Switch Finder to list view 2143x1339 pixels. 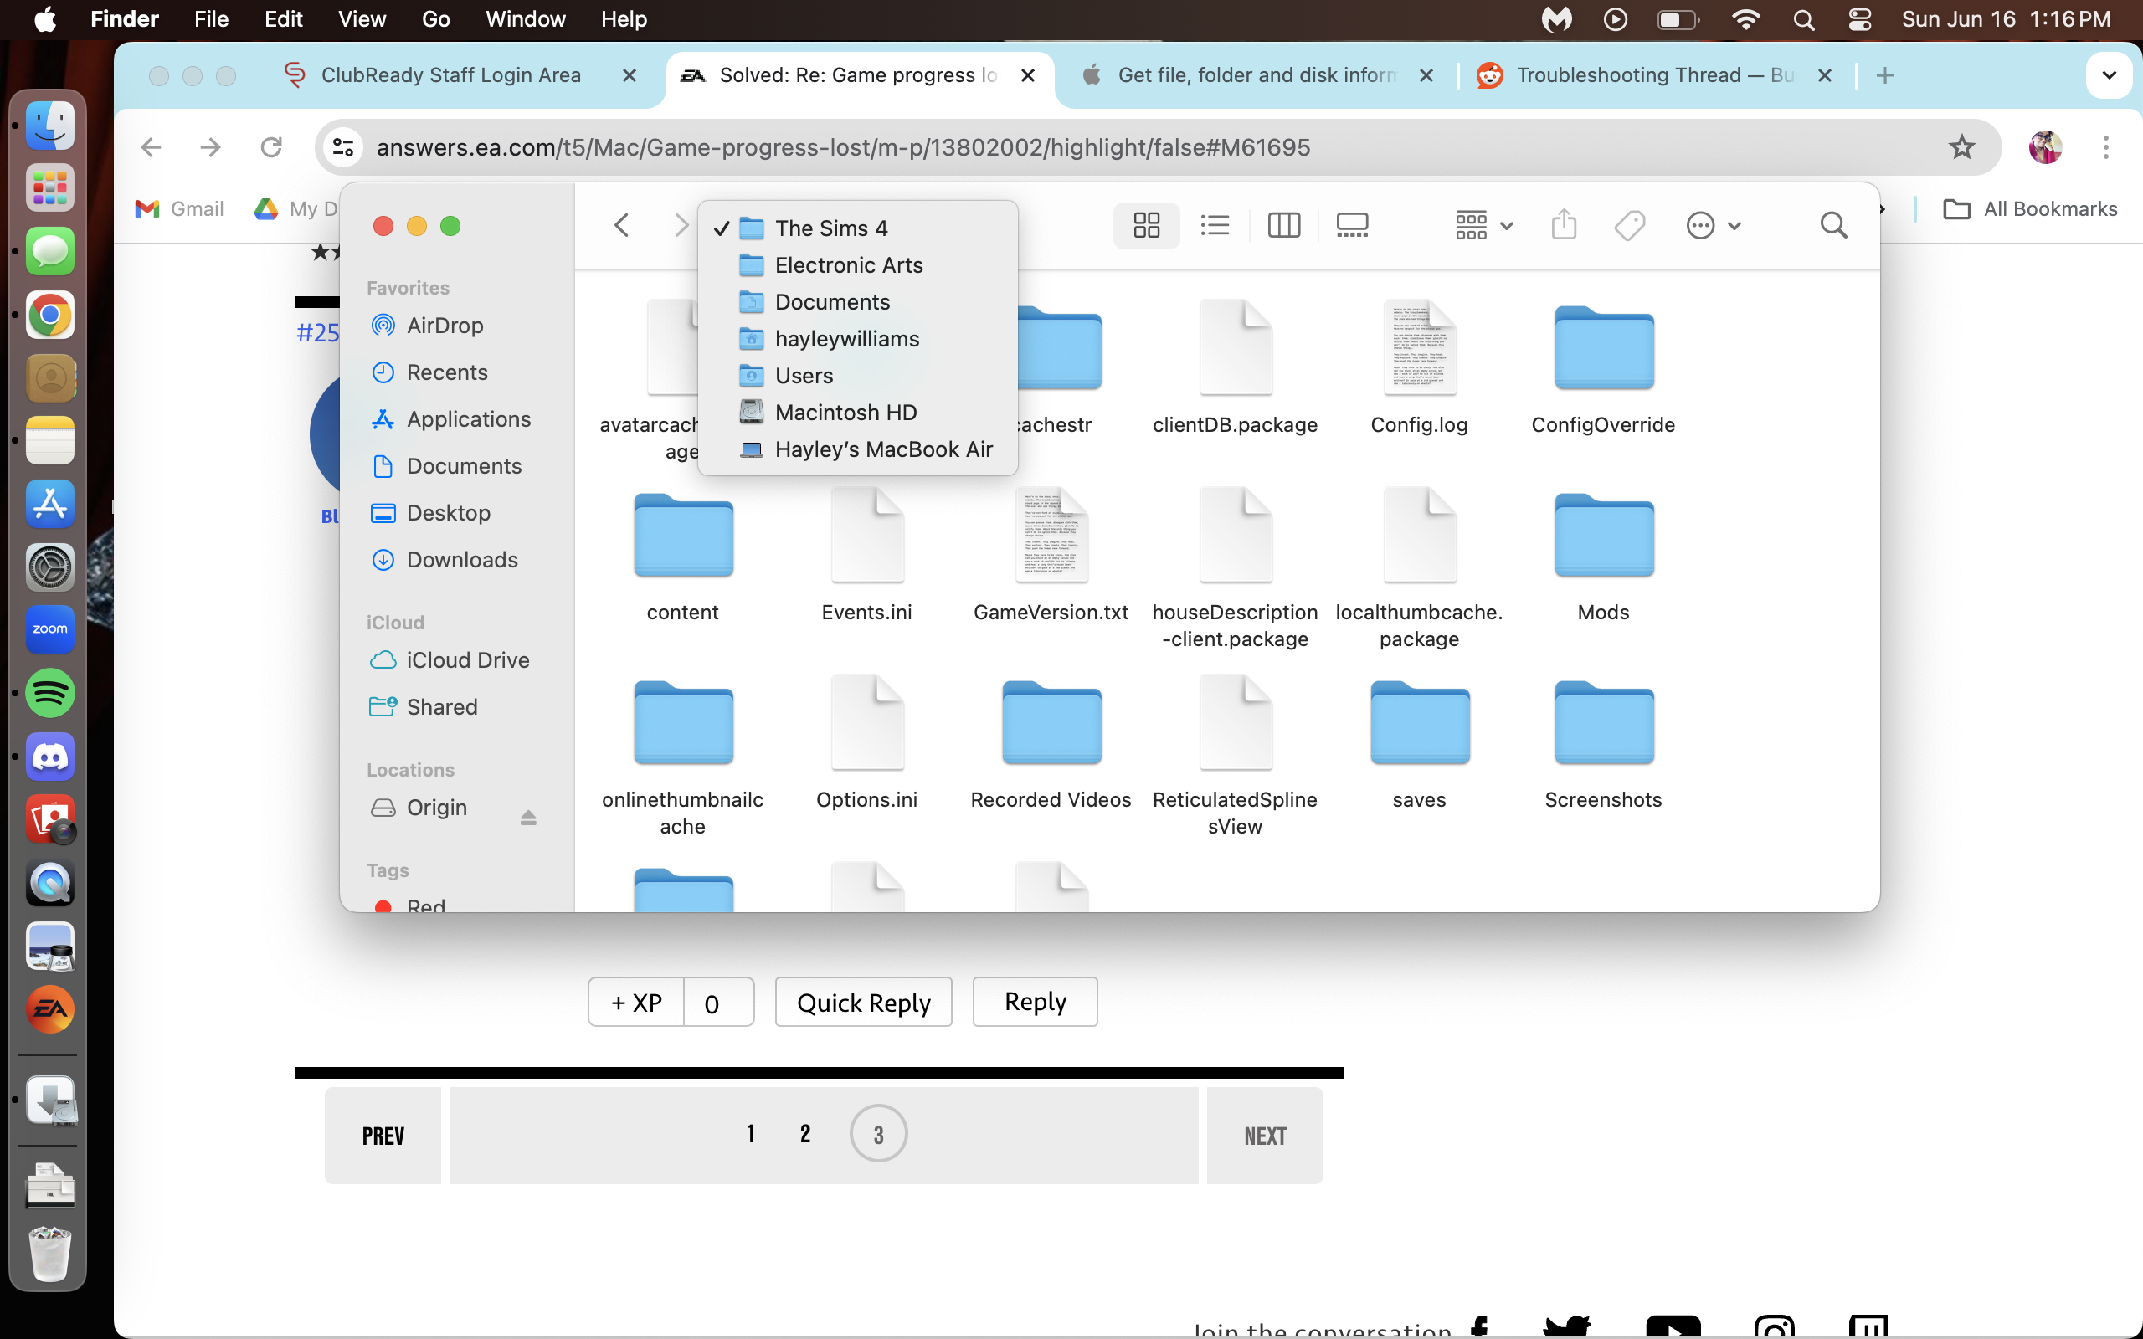(1214, 225)
